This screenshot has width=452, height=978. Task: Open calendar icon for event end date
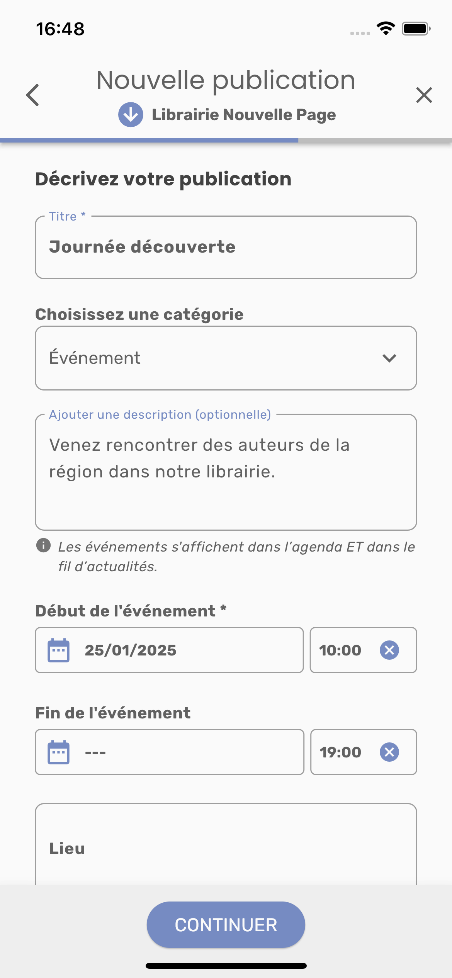[59, 752]
